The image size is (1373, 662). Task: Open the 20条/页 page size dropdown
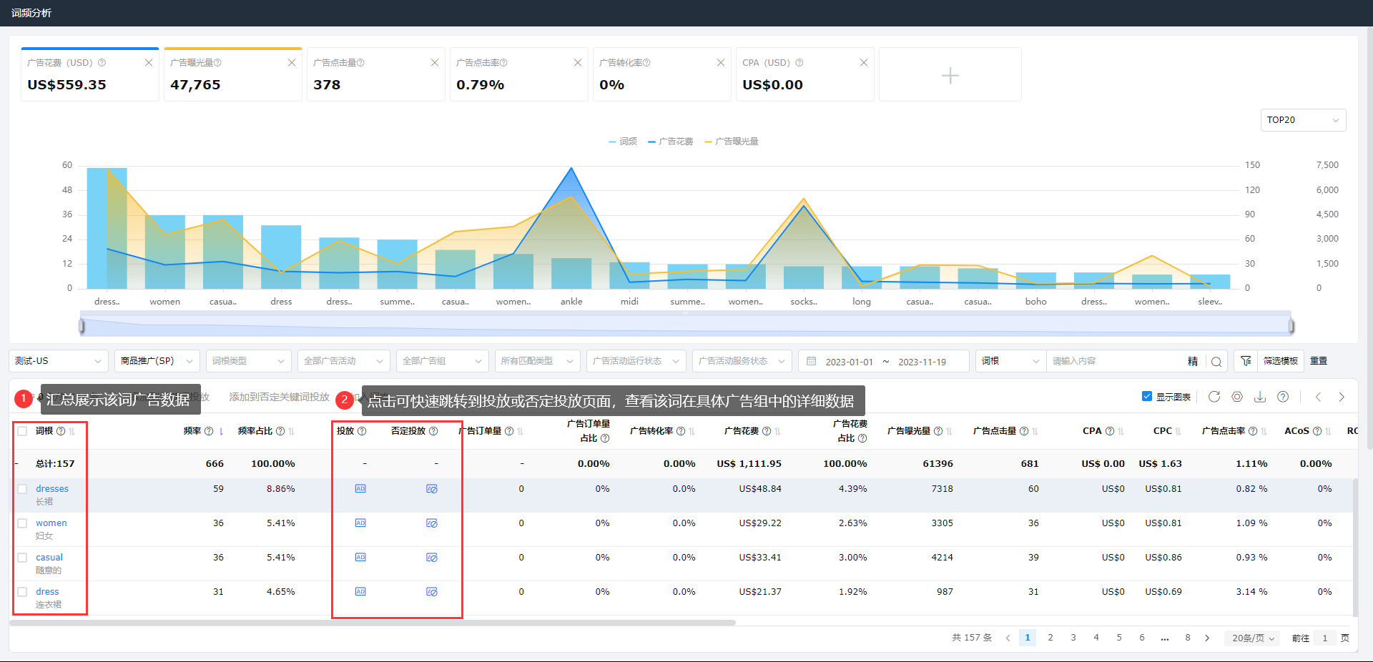[x=1253, y=638]
